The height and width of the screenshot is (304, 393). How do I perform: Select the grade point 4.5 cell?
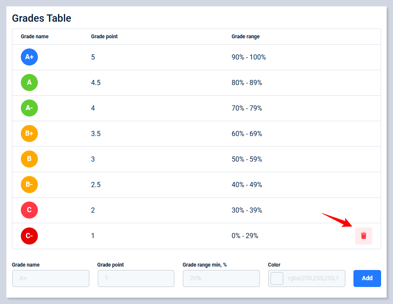[96, 82]
